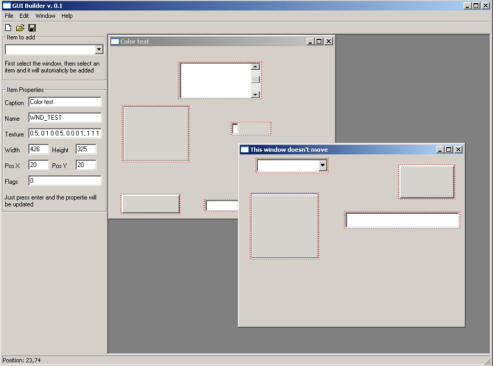Maximize the Color test window
The height and width of the screenshot is (366, 493).
point(319,41)
